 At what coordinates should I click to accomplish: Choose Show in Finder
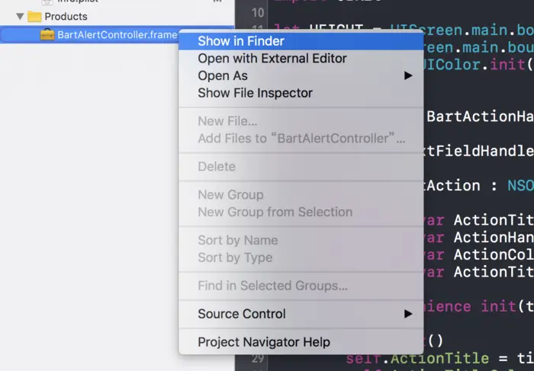(x=240, y=41)
